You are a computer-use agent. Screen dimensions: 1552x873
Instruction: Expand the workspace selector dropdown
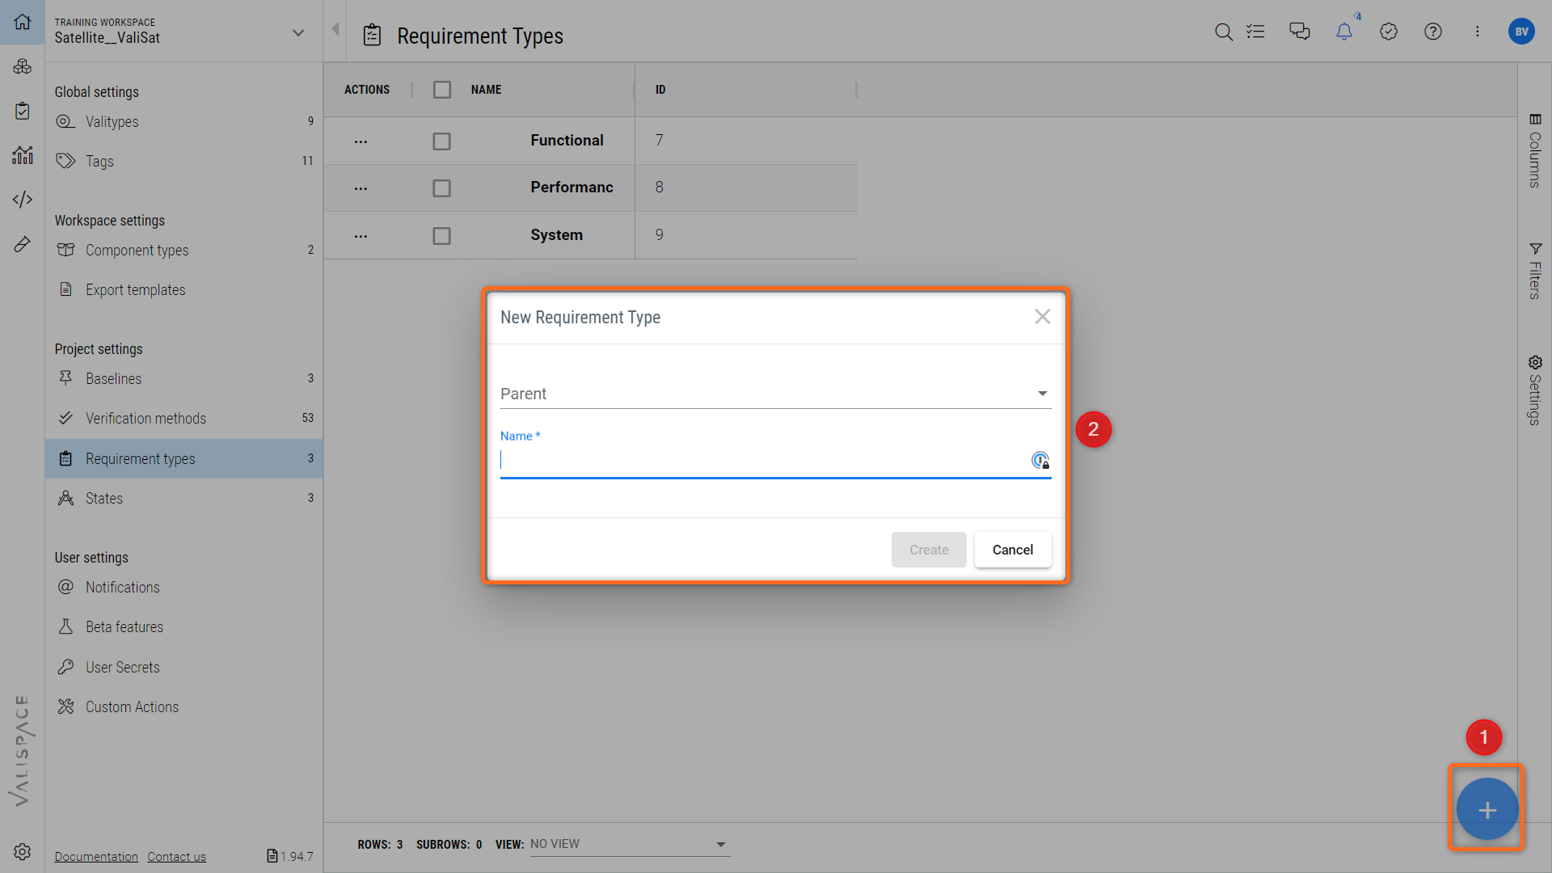(x=298, y=33)
